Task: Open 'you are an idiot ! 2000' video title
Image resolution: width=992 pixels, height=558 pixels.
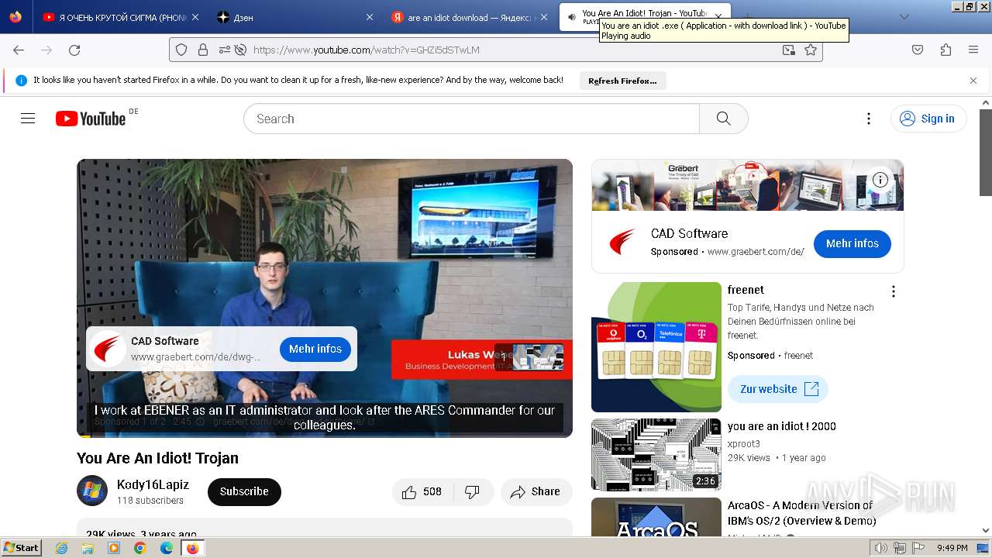Action: (781, 426)
